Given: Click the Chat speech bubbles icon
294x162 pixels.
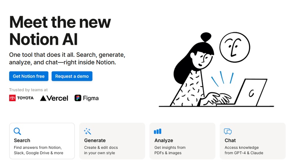Looking at the screenshot, I should [228, 131].
